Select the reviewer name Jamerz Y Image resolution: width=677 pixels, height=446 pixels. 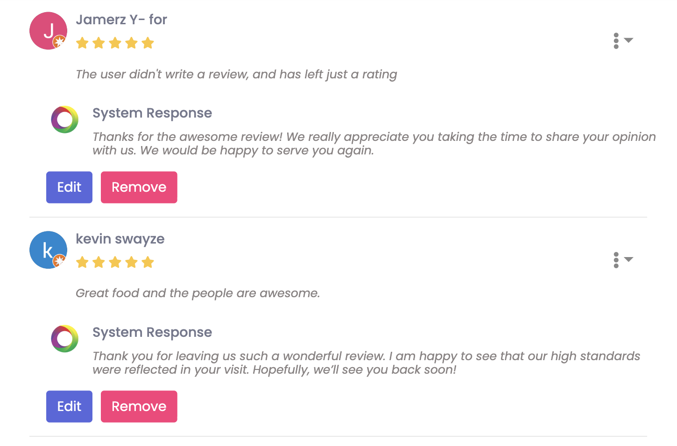[121, 20]
